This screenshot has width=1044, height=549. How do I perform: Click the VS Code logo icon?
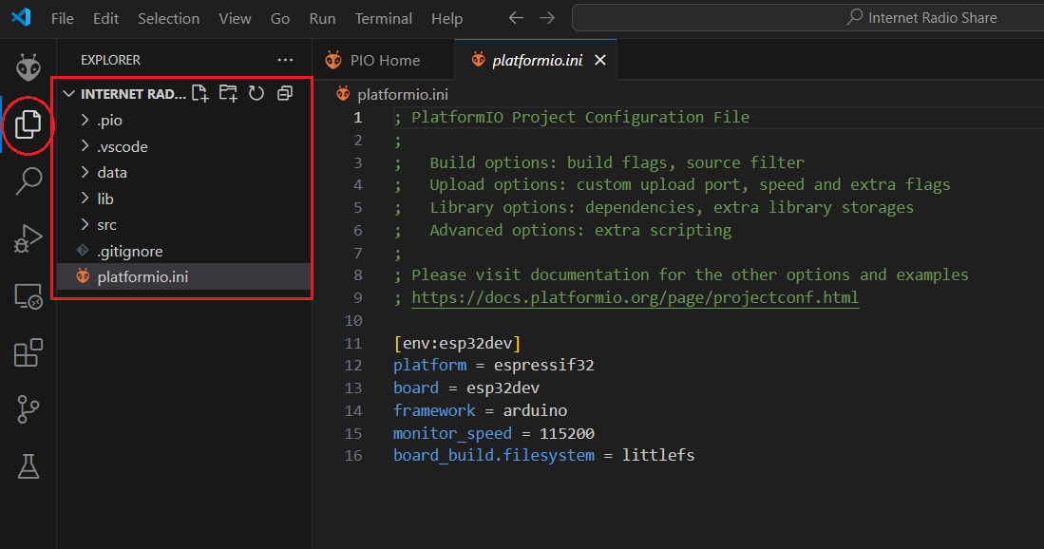21,17
